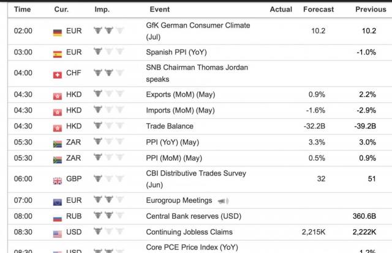Click importance bulls on SNB Chairman row
This screenshot has height=253, width=392.
click(x=108, y=73)
